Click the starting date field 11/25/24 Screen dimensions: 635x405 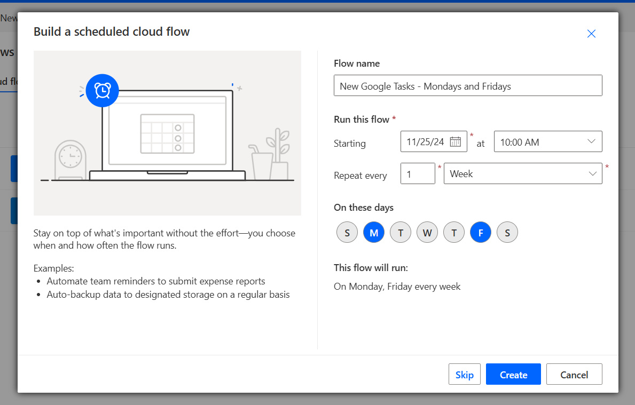[434, 141]
